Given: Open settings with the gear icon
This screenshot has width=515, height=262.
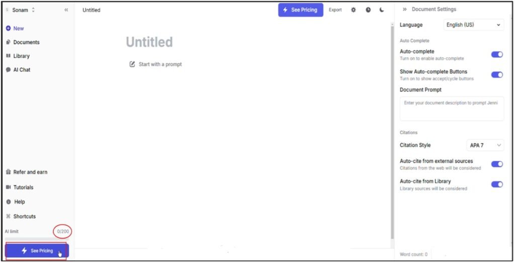Looking at the screenshot, I should click(354, 10).
